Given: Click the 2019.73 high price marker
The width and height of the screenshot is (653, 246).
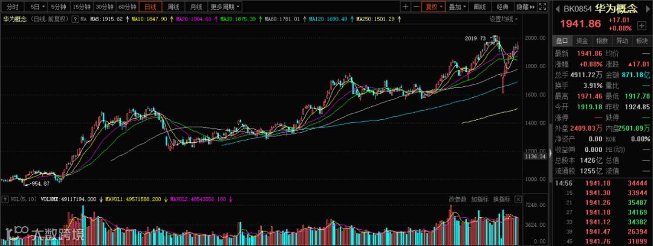Looking at the screenshot, I should pyautogui.click(x=475, y=39).
